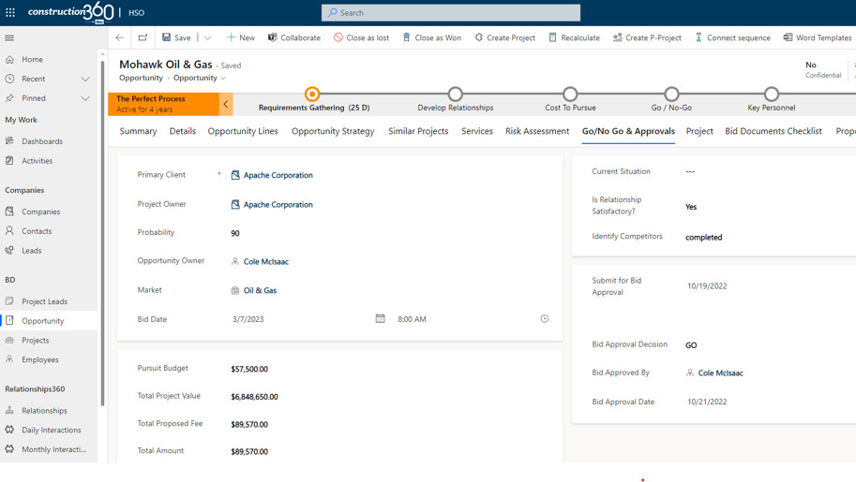
Task: Open Primary Client Apache Corporation link
Action: pyautogui.click(x=278, y=176)
